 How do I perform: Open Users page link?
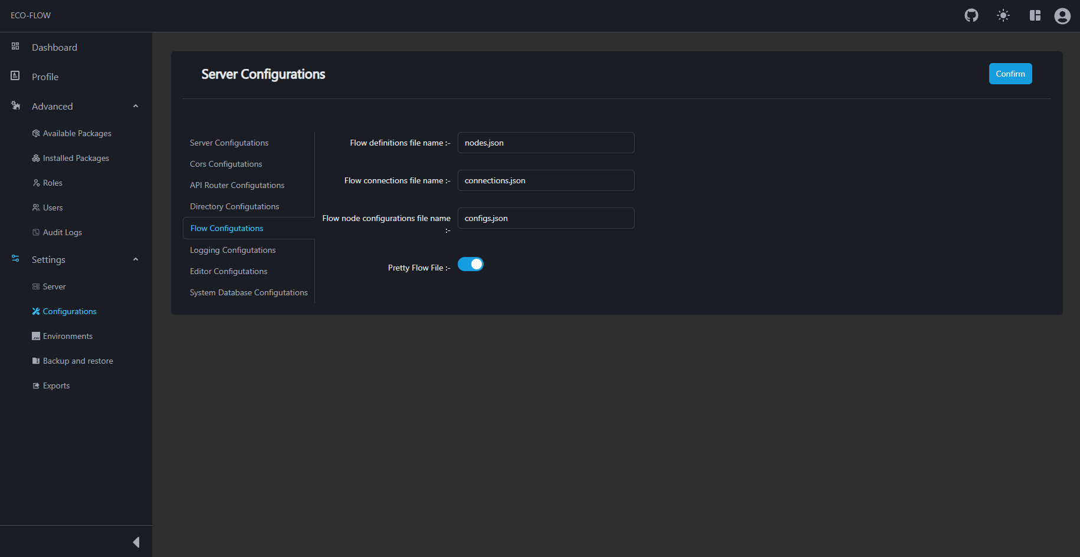click(52, 207)
